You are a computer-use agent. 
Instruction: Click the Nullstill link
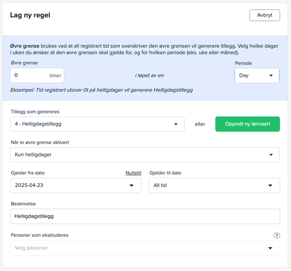tap(133, 173)
